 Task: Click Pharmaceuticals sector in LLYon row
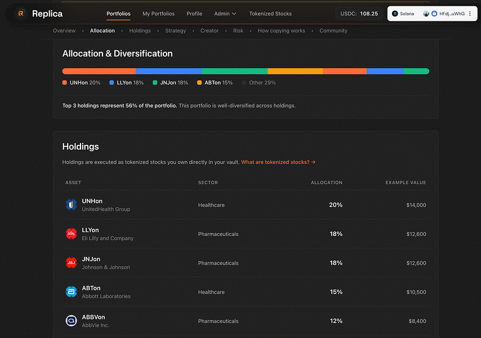point(218,234)
